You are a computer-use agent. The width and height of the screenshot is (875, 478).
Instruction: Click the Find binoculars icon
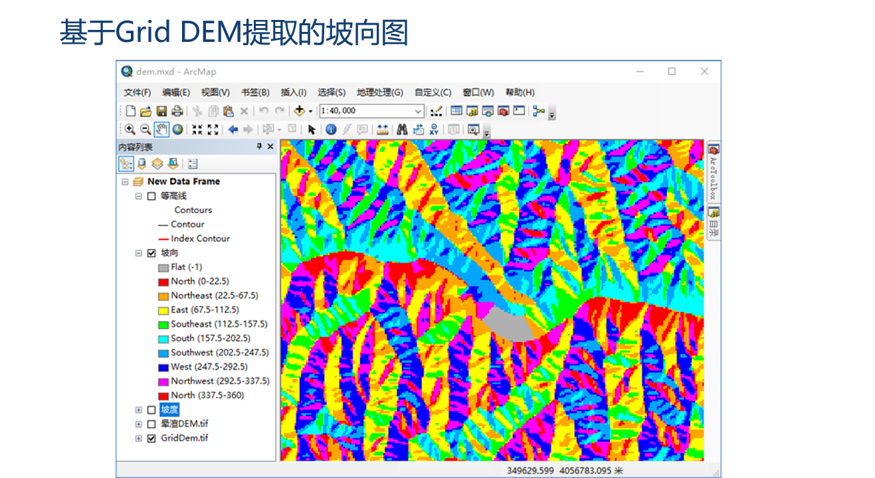pos(402,130)
